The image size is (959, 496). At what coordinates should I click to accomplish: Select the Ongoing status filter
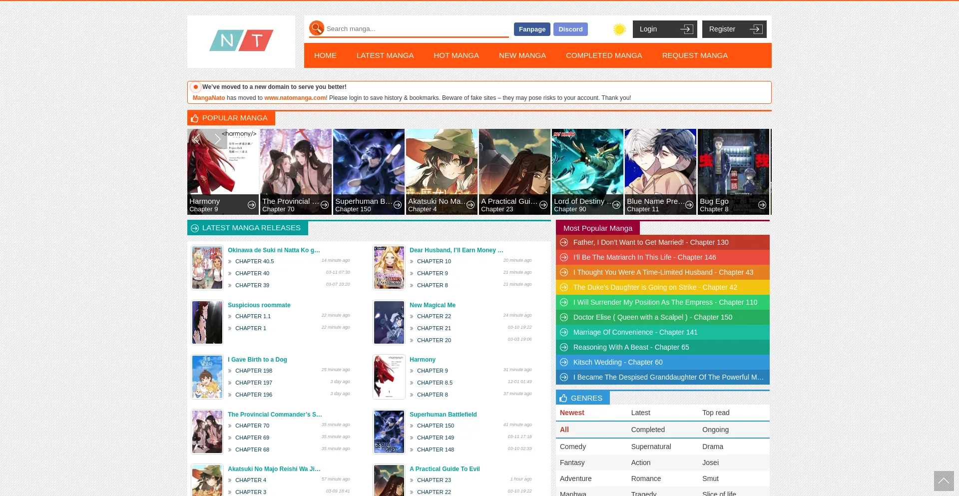point(715,430)
